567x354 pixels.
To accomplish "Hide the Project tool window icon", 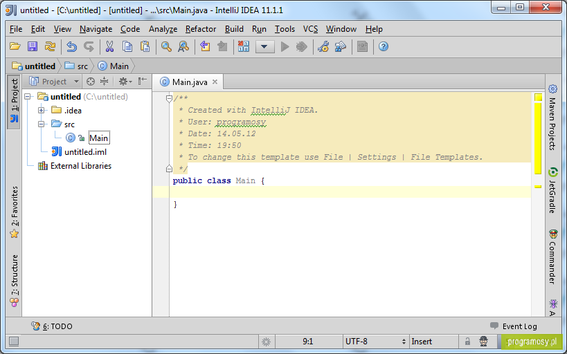I will (x=143, y=81).
